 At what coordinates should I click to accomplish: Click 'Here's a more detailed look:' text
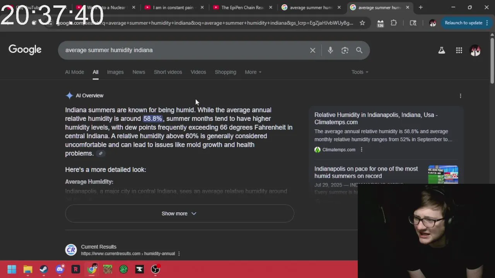coord(106,170)
